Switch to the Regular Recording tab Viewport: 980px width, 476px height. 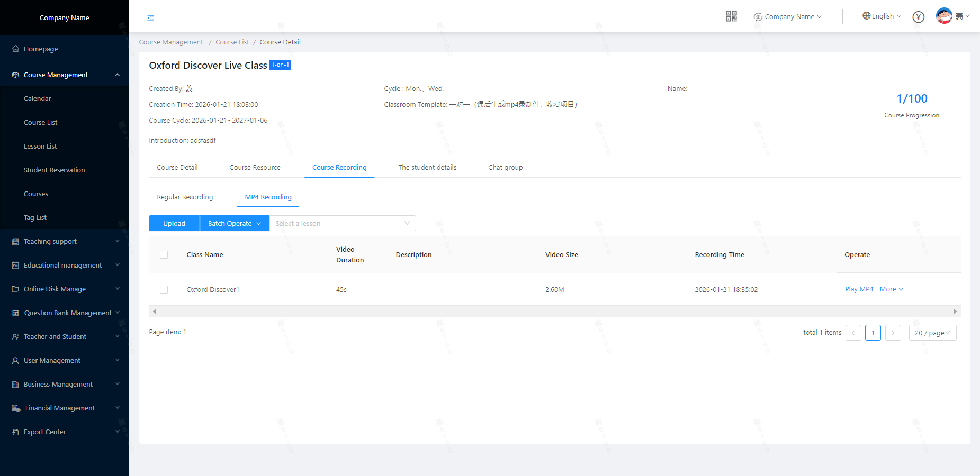[x=185, y=197]
